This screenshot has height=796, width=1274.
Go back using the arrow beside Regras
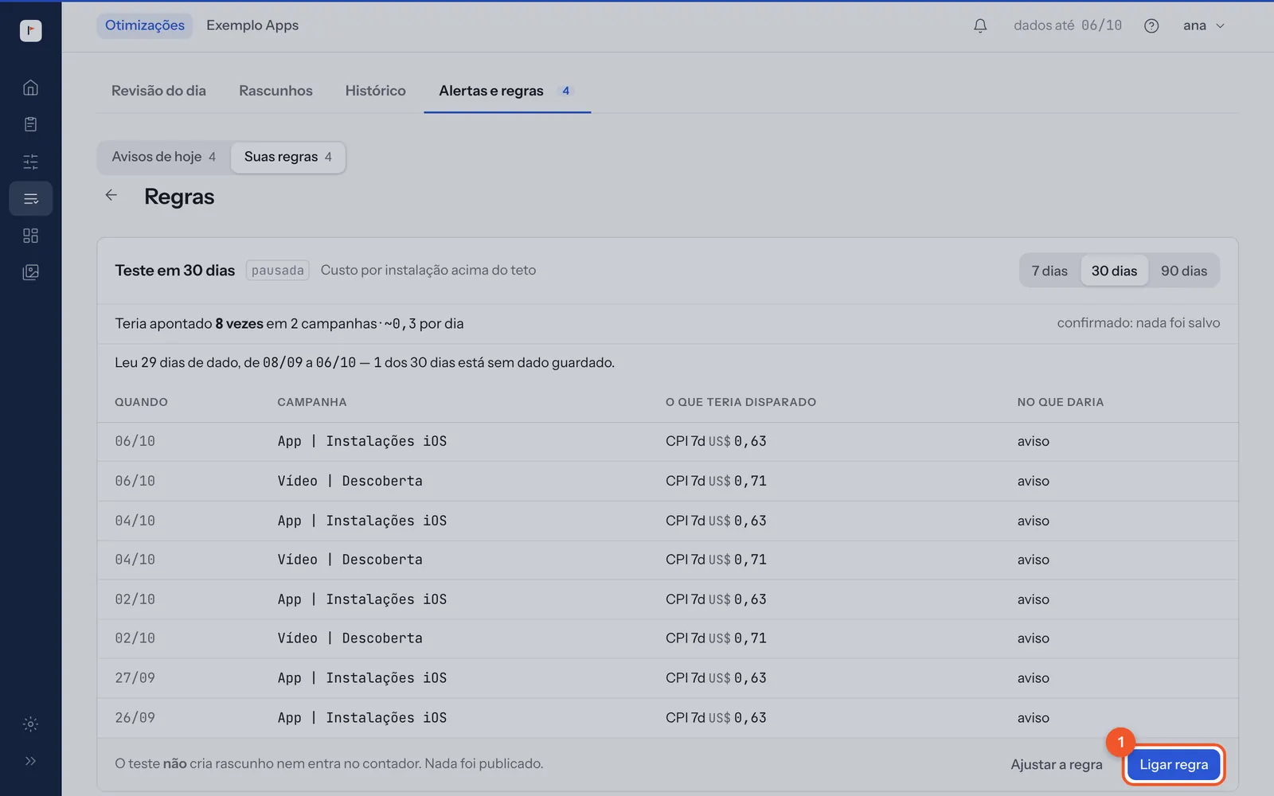(x=111, y=195)
